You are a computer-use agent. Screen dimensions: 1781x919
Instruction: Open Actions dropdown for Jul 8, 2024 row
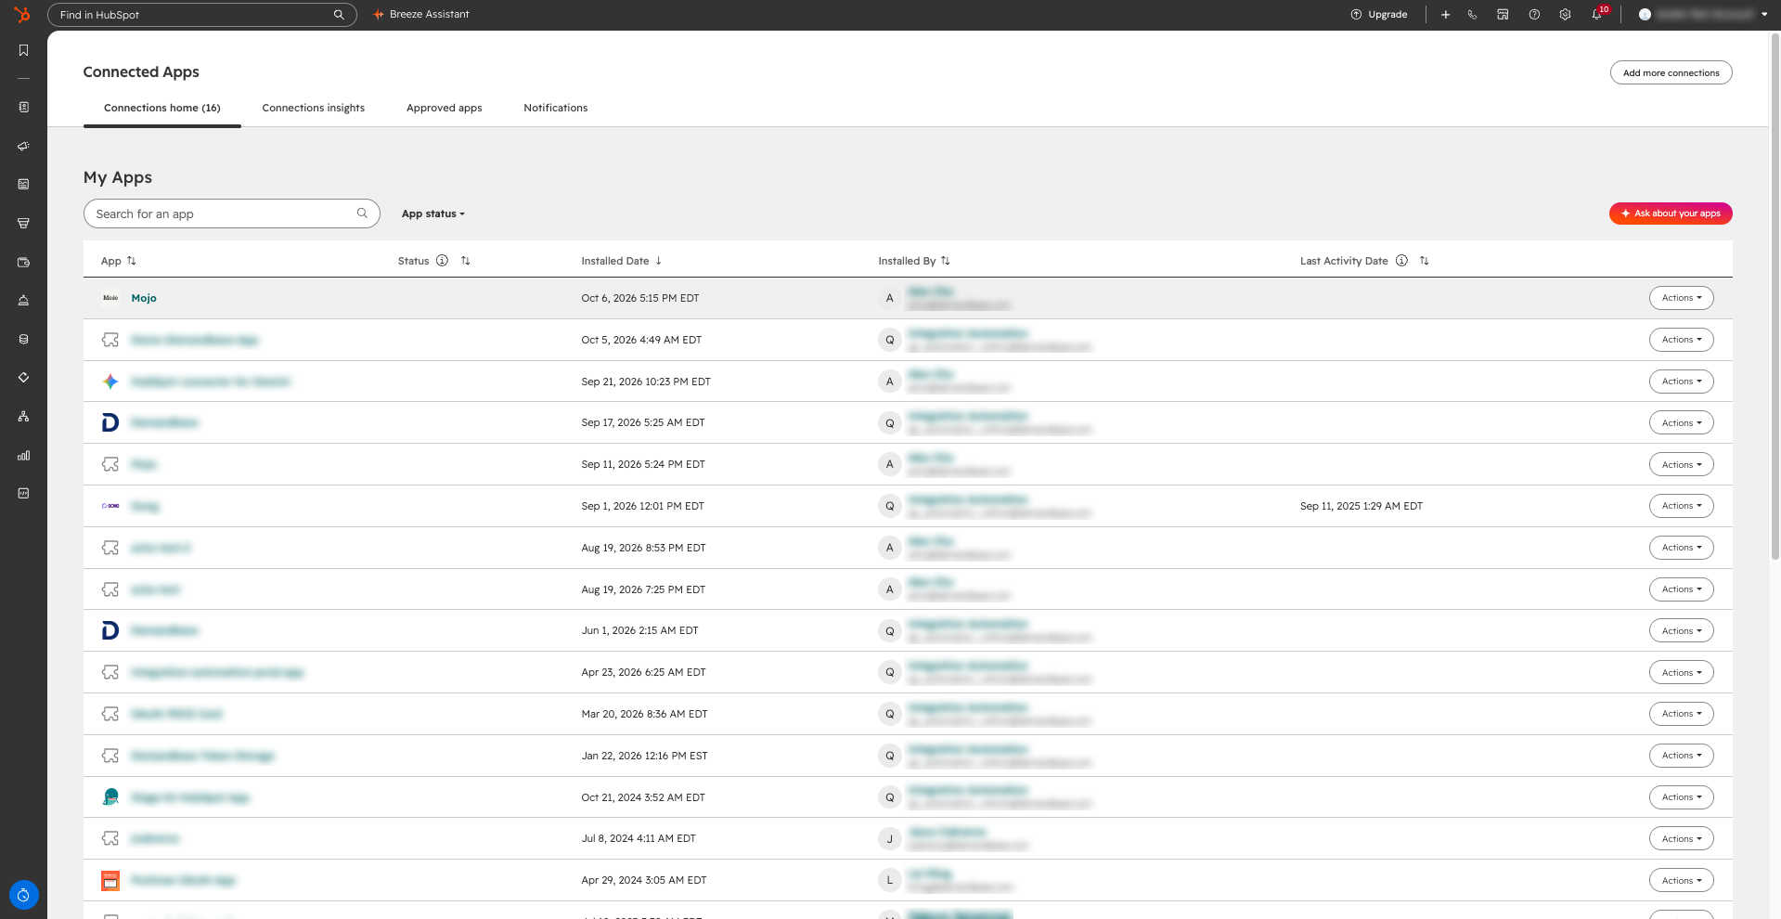point(1681,838)
